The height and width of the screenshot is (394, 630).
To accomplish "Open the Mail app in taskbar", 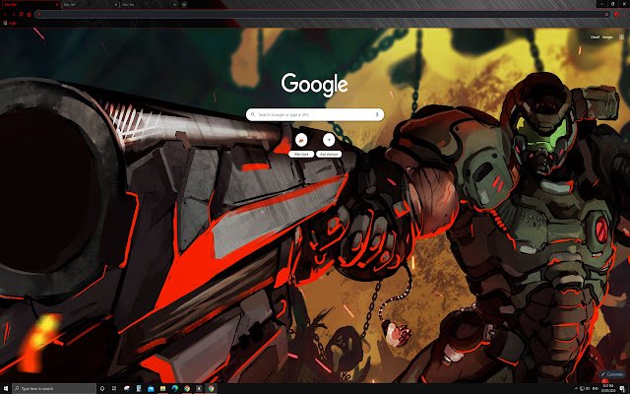I will coord(151,389).
